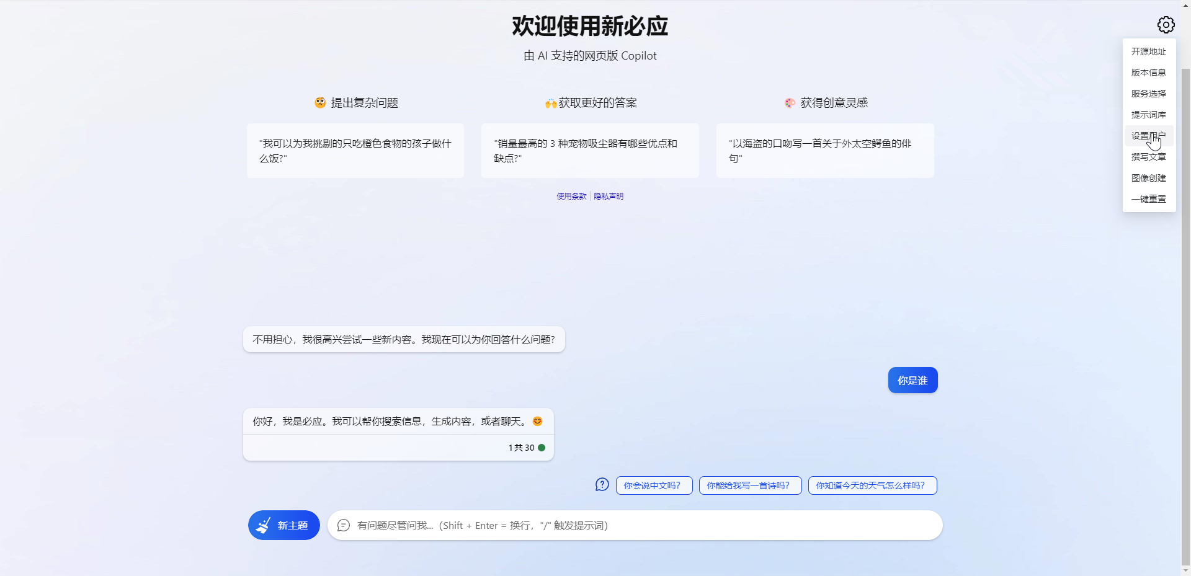Choose 服务选择 menu entry

click(x=1148, y=94)
